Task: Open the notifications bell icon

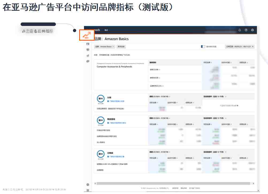Action: 240,30
